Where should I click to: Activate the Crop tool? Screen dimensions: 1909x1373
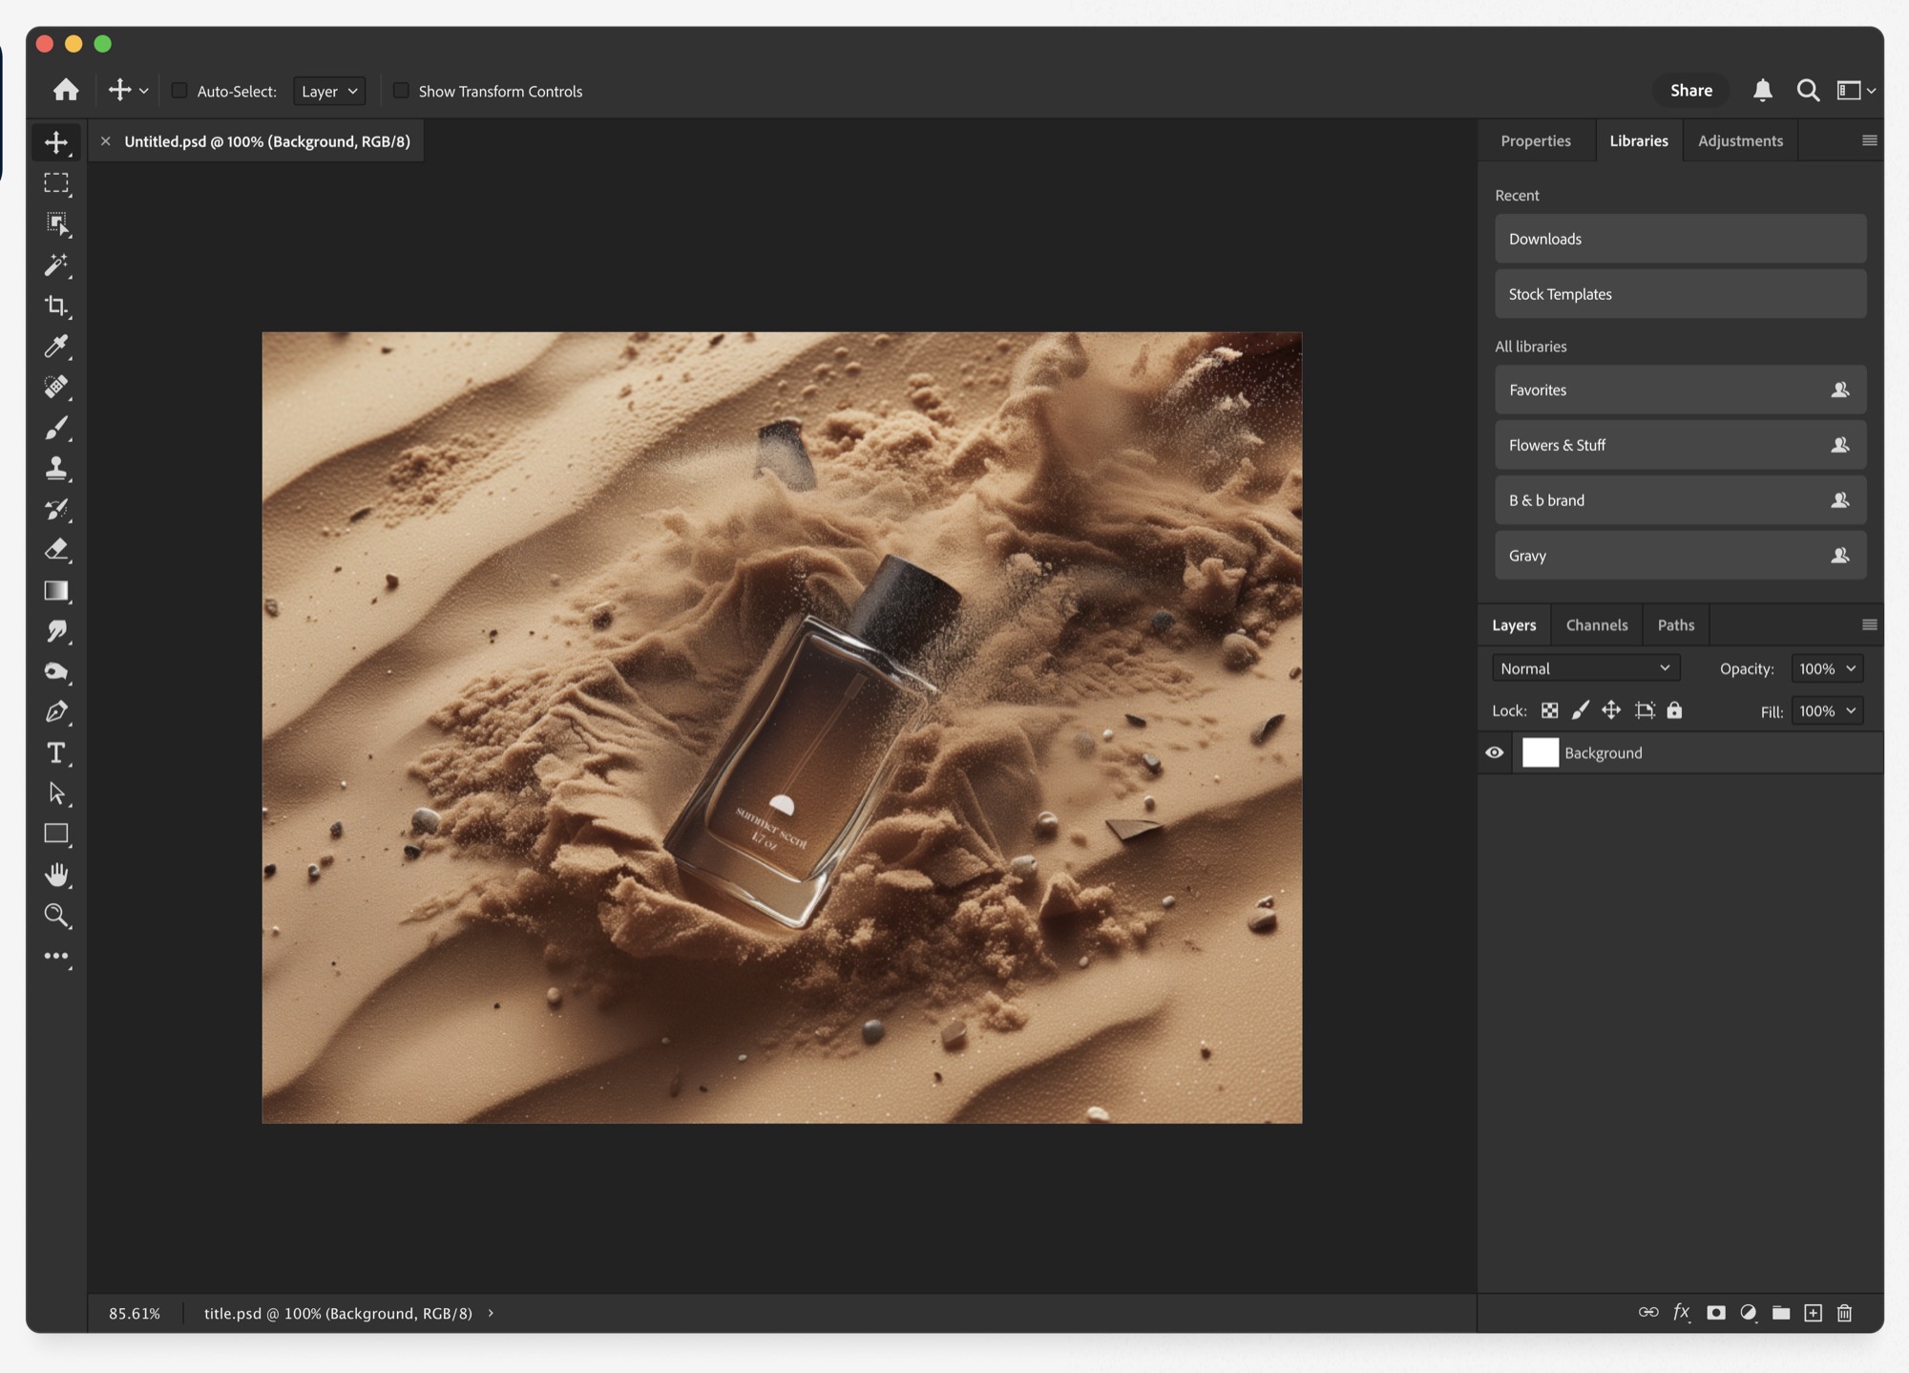[56, 306]
